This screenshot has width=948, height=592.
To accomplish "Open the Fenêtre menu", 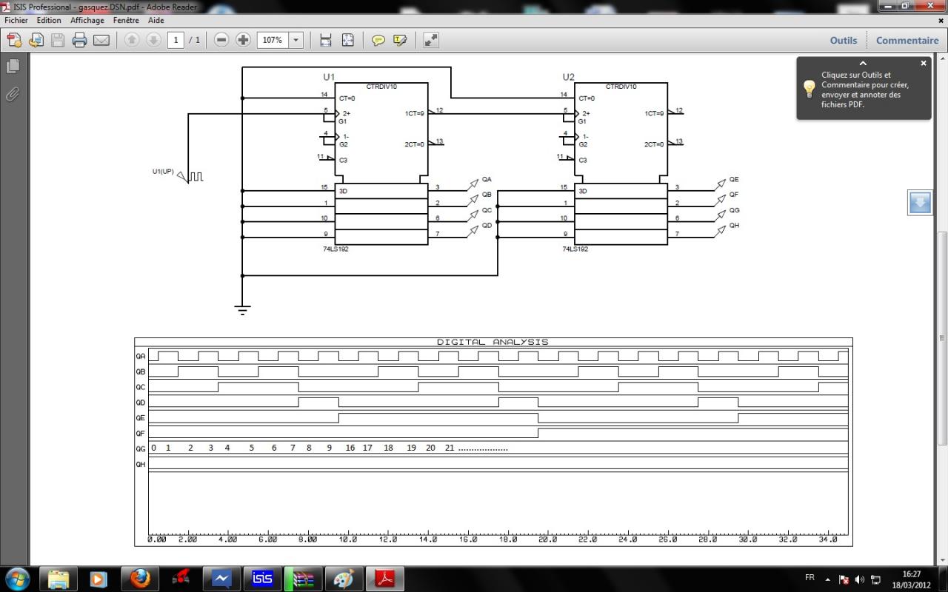I will point(126,20).
